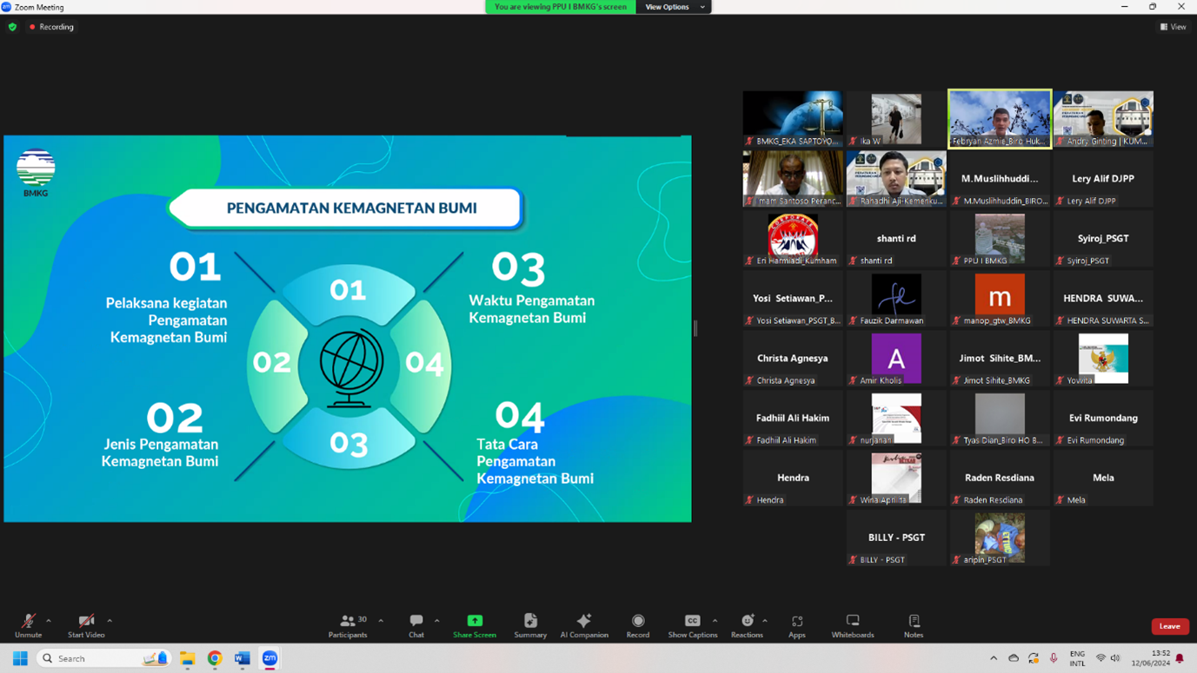Viewport: 1197px width, 673px height.
Task: Expand audio options arrow beside Unmute
Action: pyautogui.click(x=49, y=621)
